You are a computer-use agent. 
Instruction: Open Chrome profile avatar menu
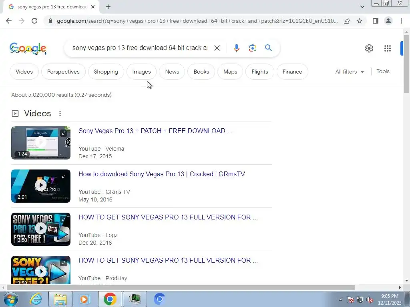tap(388, 21)
